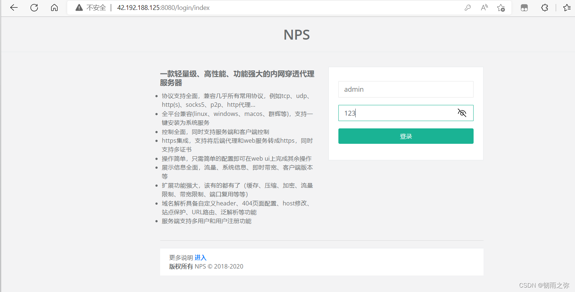Screen dimensions: 575x292
Task: Click the bullet 服务端支持多用户和用户注册功能
Action: [x=206, y=221]
